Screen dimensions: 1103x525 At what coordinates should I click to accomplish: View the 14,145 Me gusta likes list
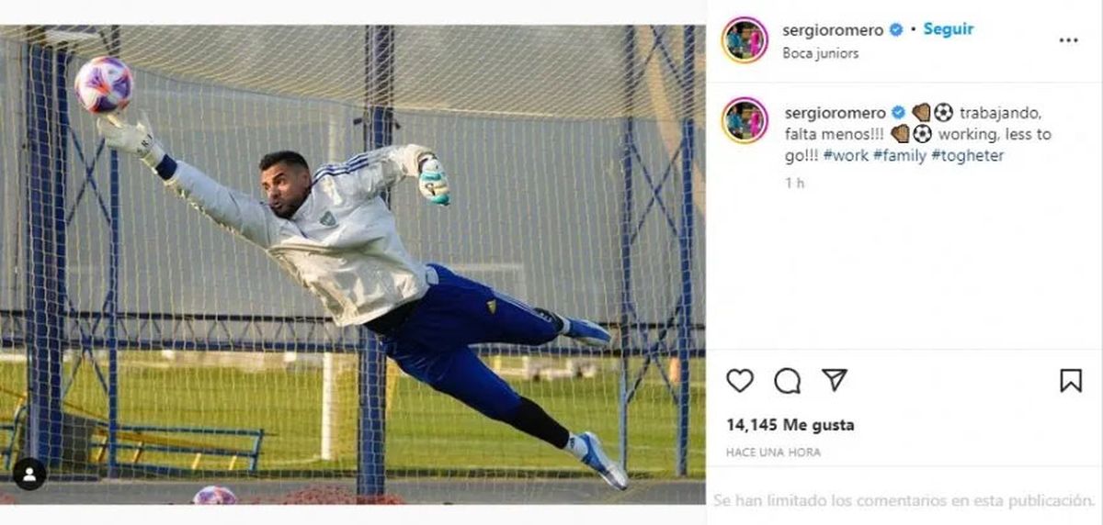pyautogui.click(x=790, y=425)
